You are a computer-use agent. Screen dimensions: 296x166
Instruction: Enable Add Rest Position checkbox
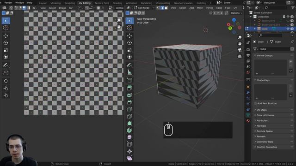pos(255,103)
